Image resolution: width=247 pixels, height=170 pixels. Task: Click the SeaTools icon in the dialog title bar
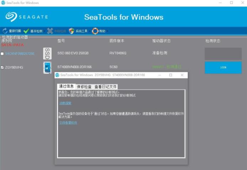(x=57, y=75)
